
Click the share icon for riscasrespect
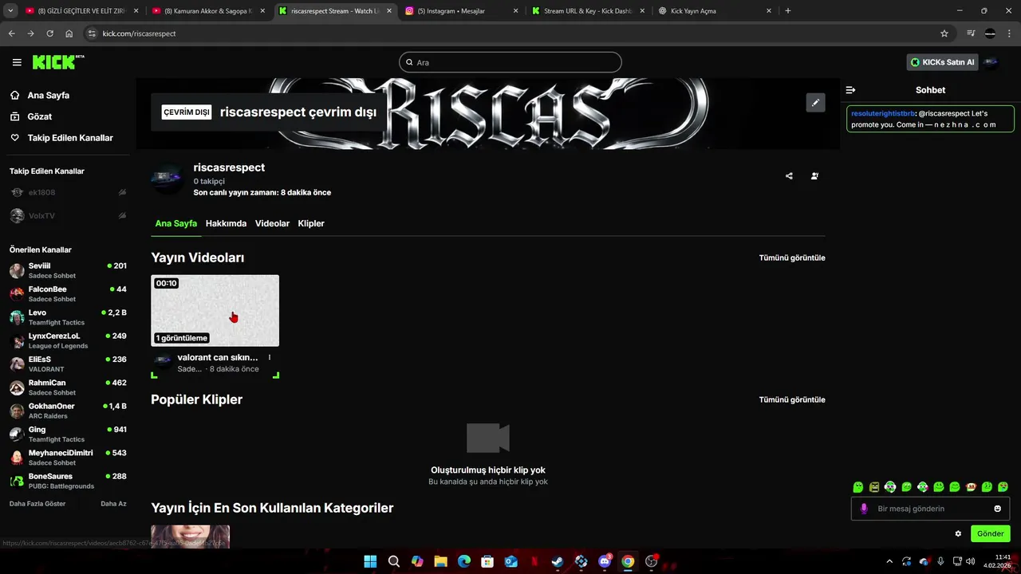tap(789, 176)
